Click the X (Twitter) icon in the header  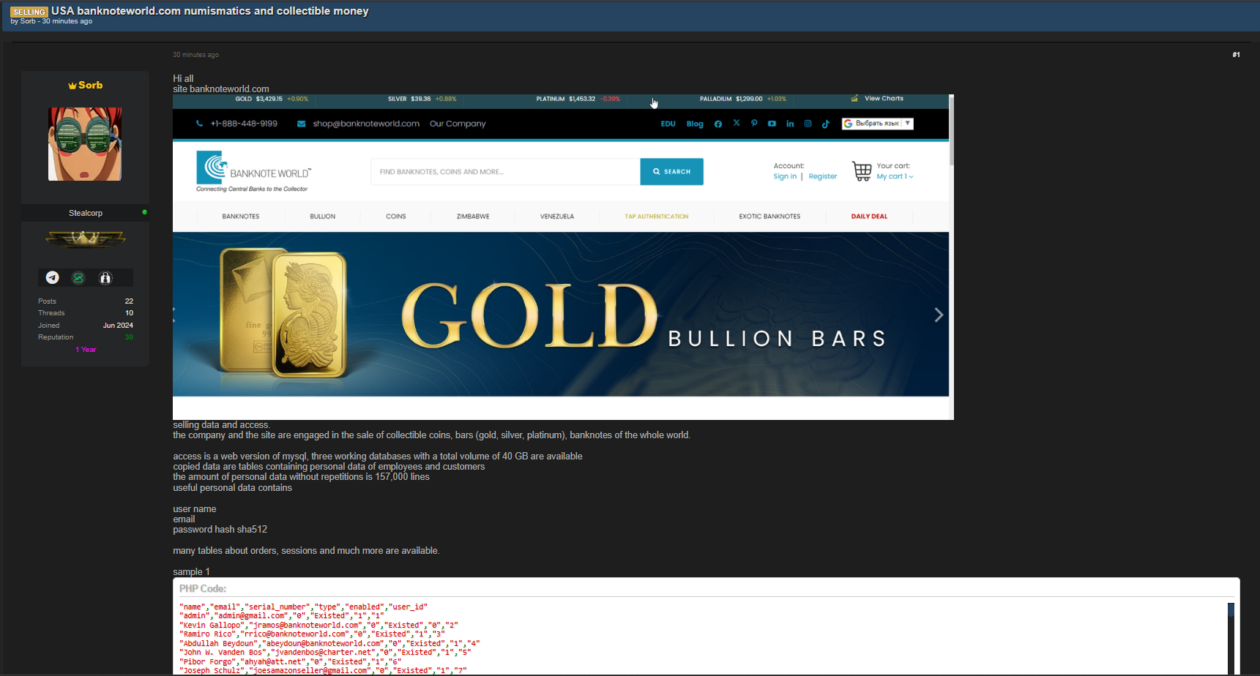(x=737, y=124)
